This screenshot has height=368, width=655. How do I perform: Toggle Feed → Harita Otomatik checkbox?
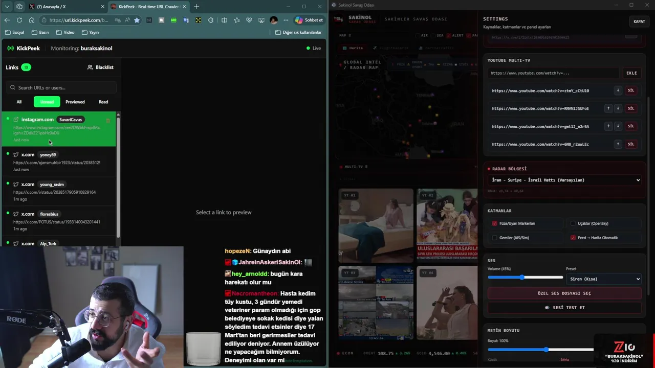pyautogui.click(x=573, y=238)
